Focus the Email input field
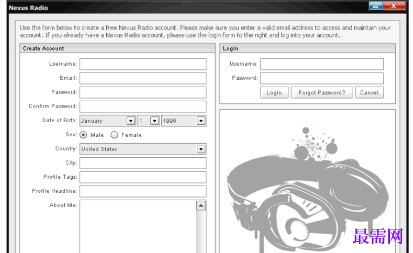The image size is (413, 253). (143, 79)
